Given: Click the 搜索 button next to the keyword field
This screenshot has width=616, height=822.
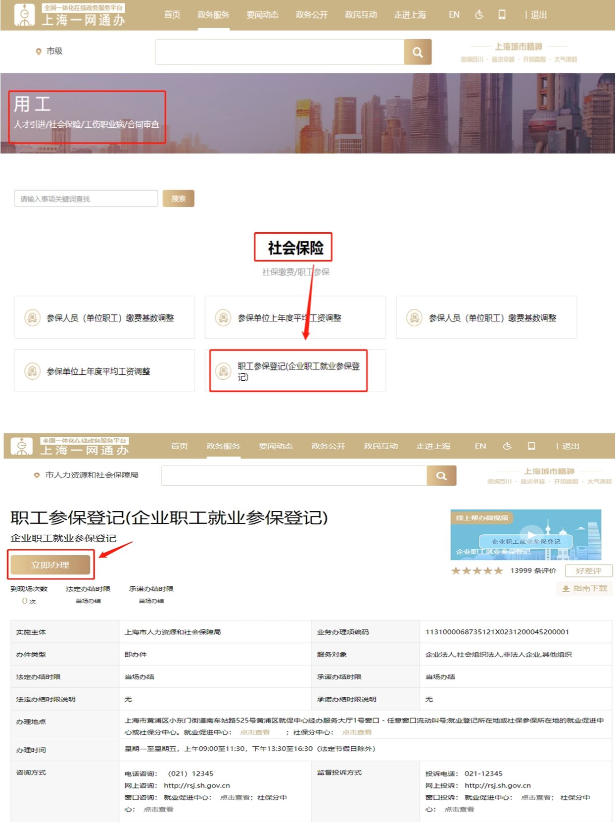Looking at the screenshot, I should [x=178, y=199].
